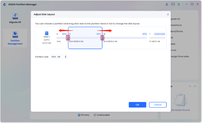The height and width of the screenshot is (123, 202).
Task: Confirm layout with the OK button
Action: tap(137, 105)
